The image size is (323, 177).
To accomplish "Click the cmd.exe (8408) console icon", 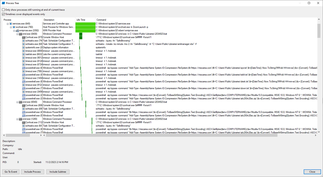I will (20, 34).
